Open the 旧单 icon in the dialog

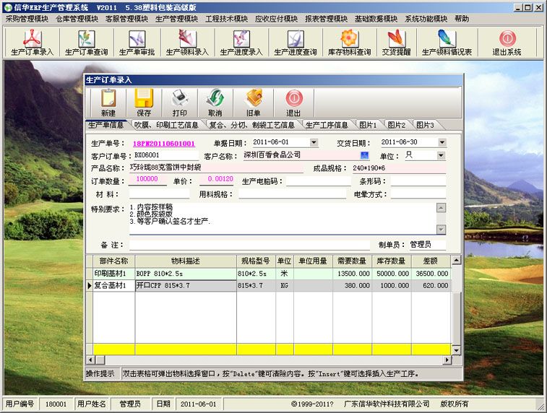point(253,103)
